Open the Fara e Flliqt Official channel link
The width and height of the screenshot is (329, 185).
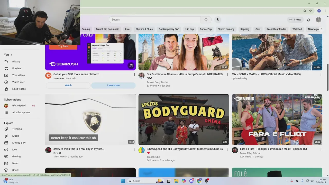(250, 153)
